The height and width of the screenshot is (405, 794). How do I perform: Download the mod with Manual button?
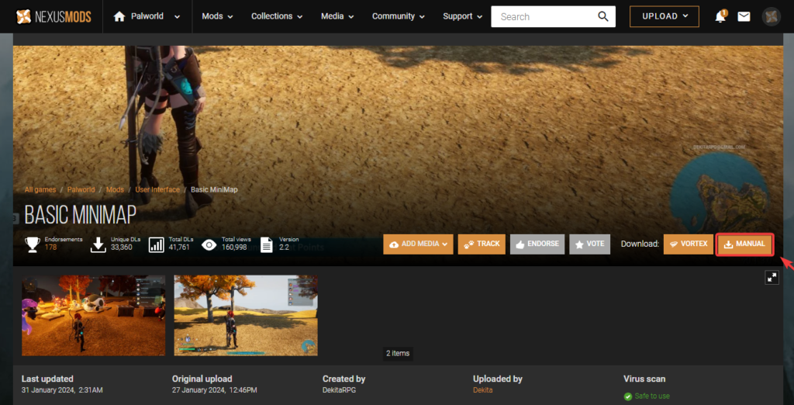(744, 244)
